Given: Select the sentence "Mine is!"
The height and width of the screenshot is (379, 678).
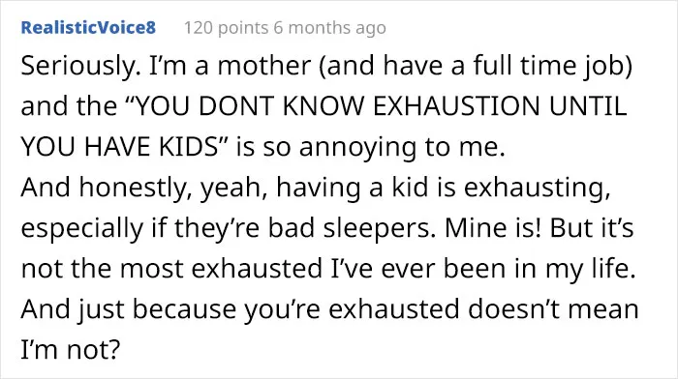Looking at the screenshot, I should tap(493, 228).
